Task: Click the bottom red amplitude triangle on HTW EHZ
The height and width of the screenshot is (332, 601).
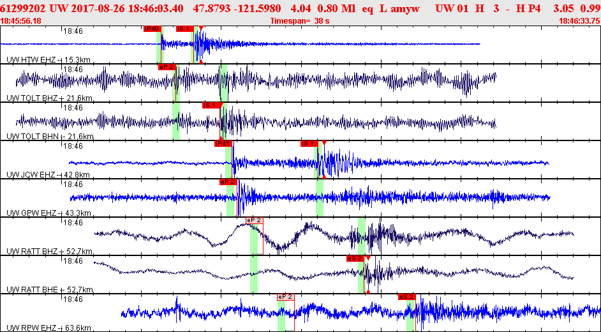Action: coord(201,61)
